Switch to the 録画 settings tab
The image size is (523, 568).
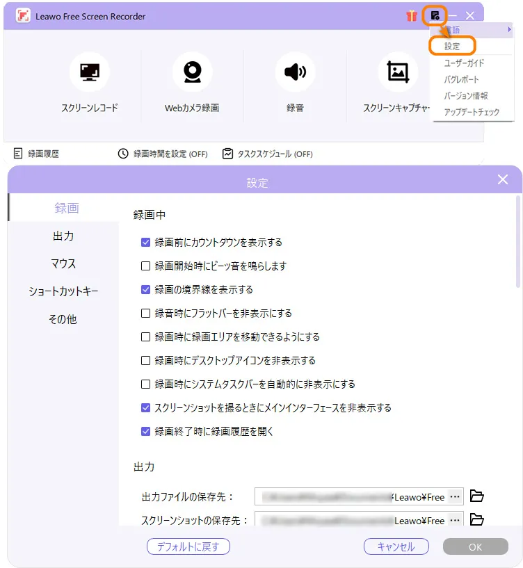click(63, 208)
